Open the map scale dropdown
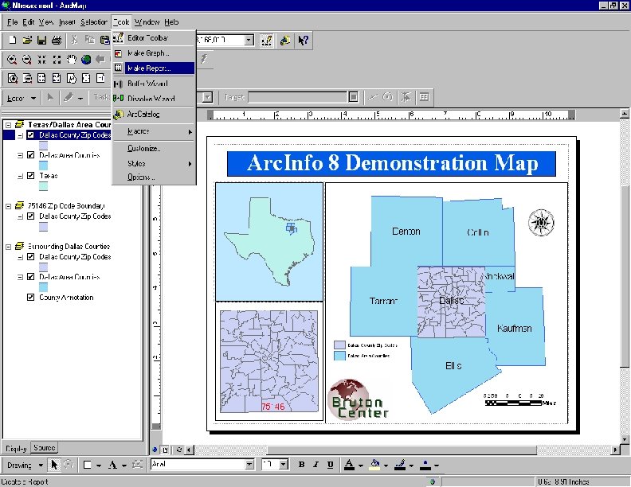This screenshot has width=631, height=487. 249,40
